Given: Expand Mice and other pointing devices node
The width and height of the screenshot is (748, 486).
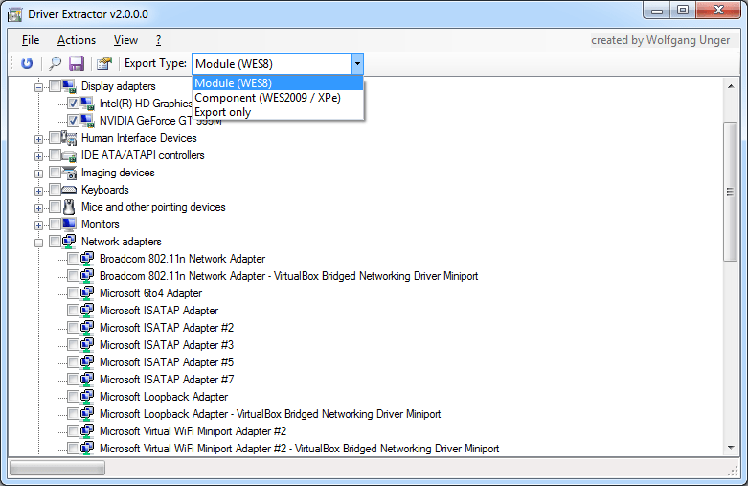Looking at the screenshot, I should (38, 208).
